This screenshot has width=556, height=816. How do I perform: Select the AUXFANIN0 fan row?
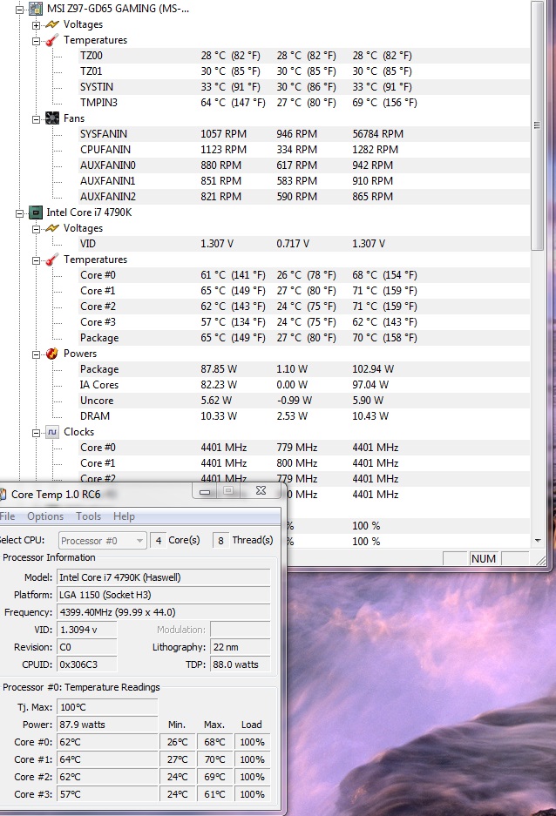[x=303, y=165]
